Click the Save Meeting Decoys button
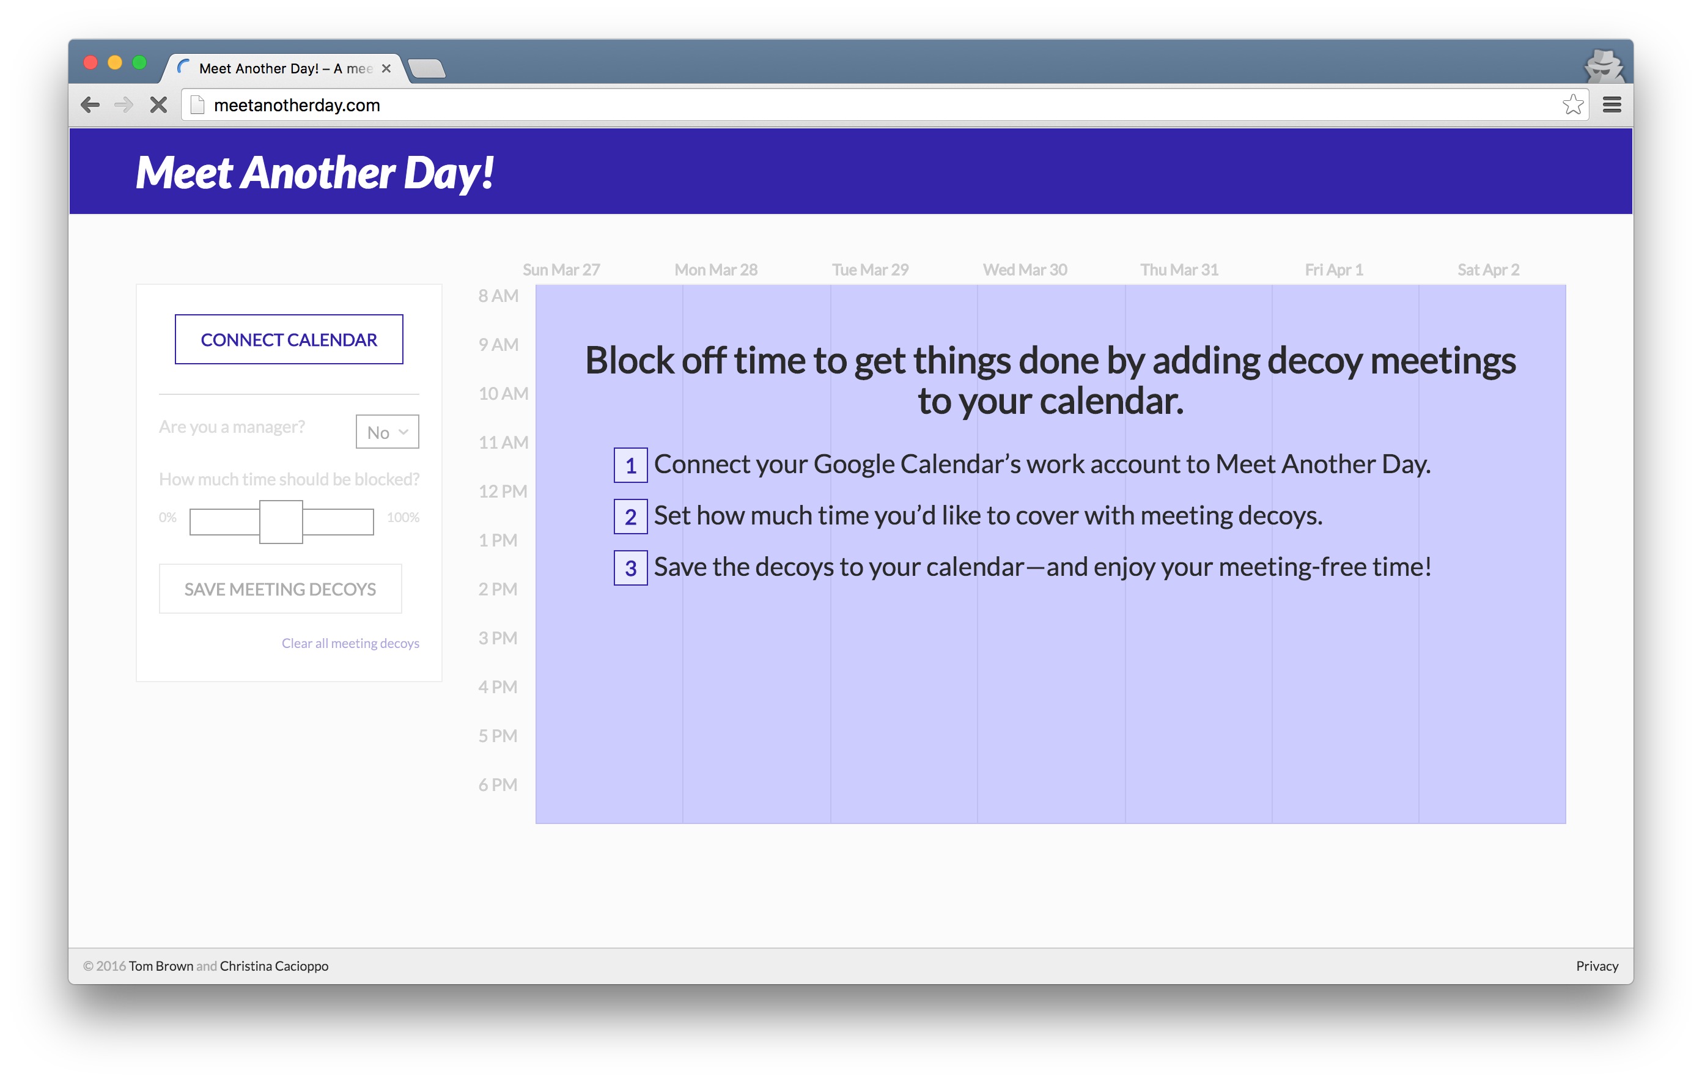 point(280,589)
